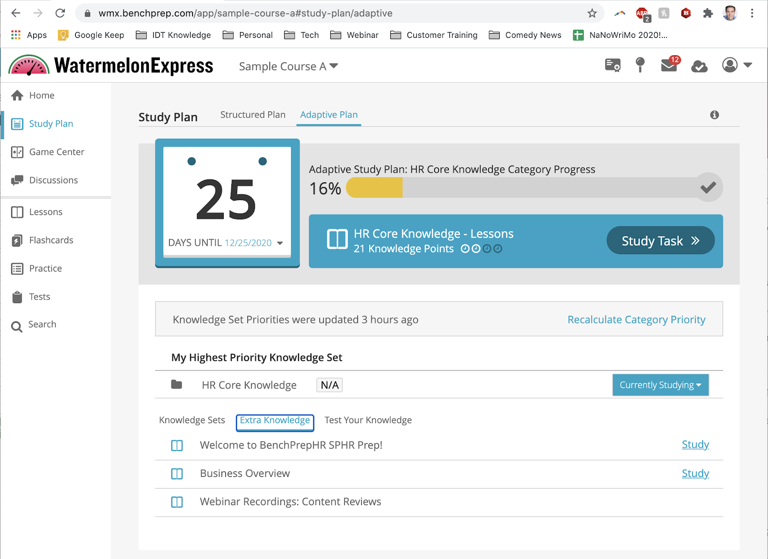The width and height of the screenshot is (768, 559).
Task: Switch to the Knowledge Sets tab
Action: click(192, 420)
